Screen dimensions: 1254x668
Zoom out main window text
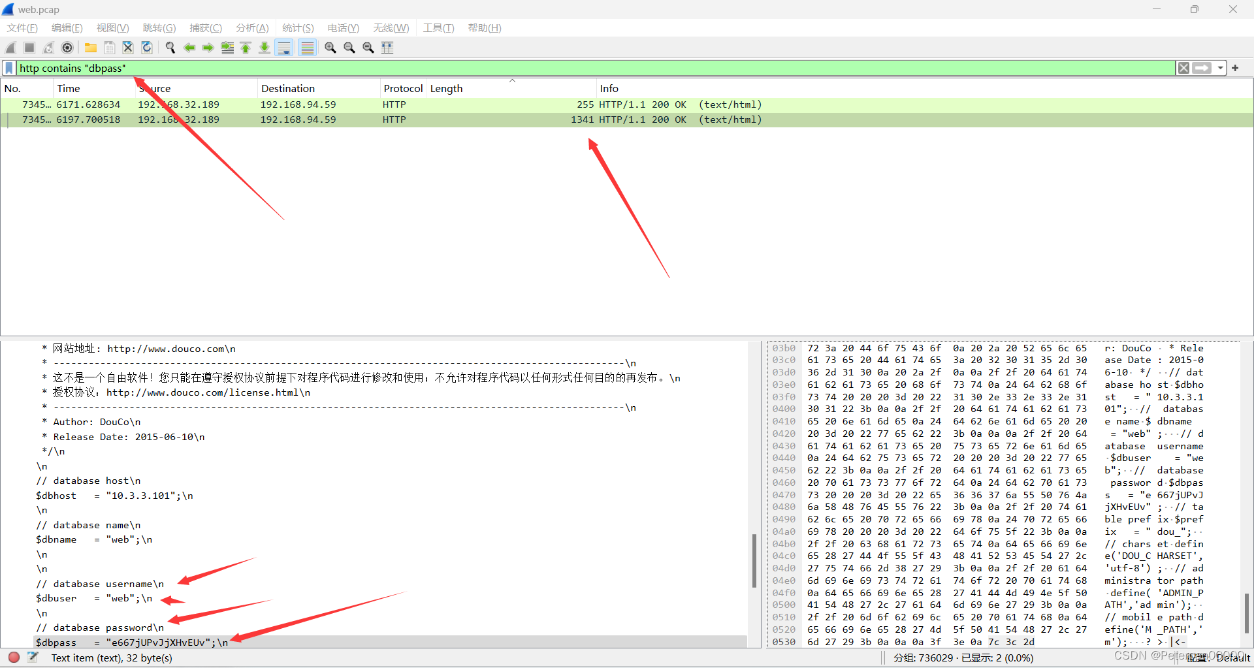[x=349, y=48]
